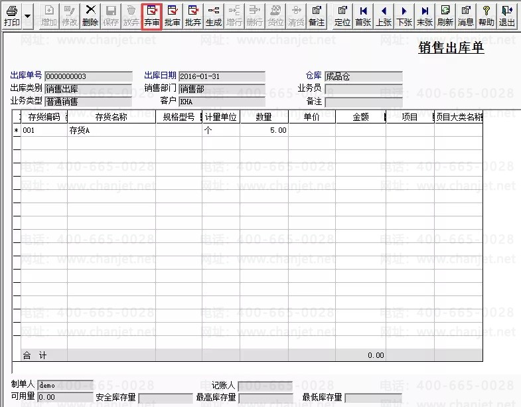521x407 pixels.
Task: Click the 打印 print icon
Action: click(x=12, y=16)
